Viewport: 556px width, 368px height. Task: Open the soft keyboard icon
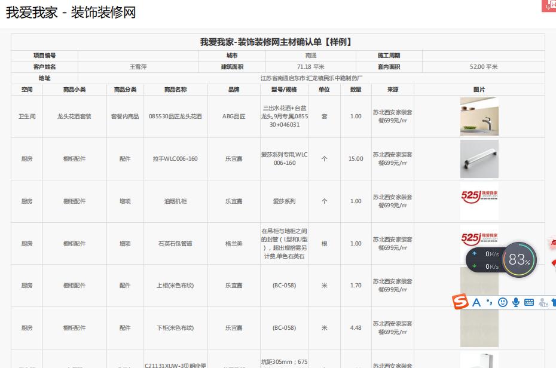coord(529,302)
